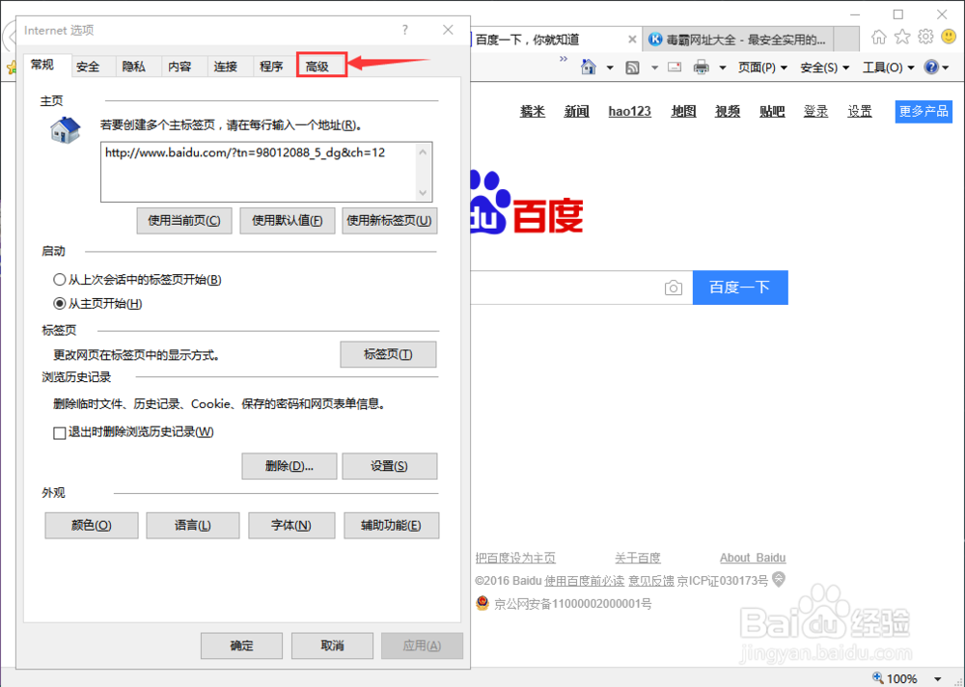Image resolution: width=965 pixels, height=687 pixels.
Task: Open the Print icon on the toolbar
Action: 702,67
